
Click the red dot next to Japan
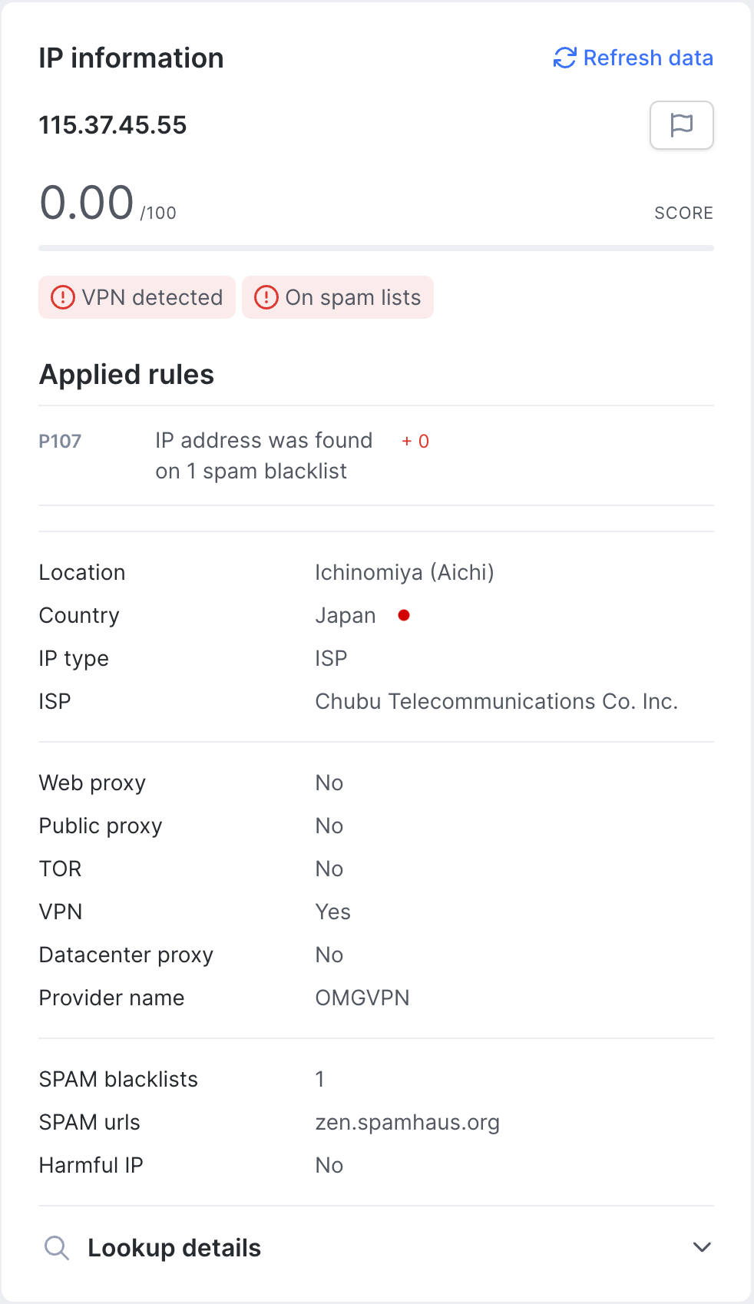(404, 615)
